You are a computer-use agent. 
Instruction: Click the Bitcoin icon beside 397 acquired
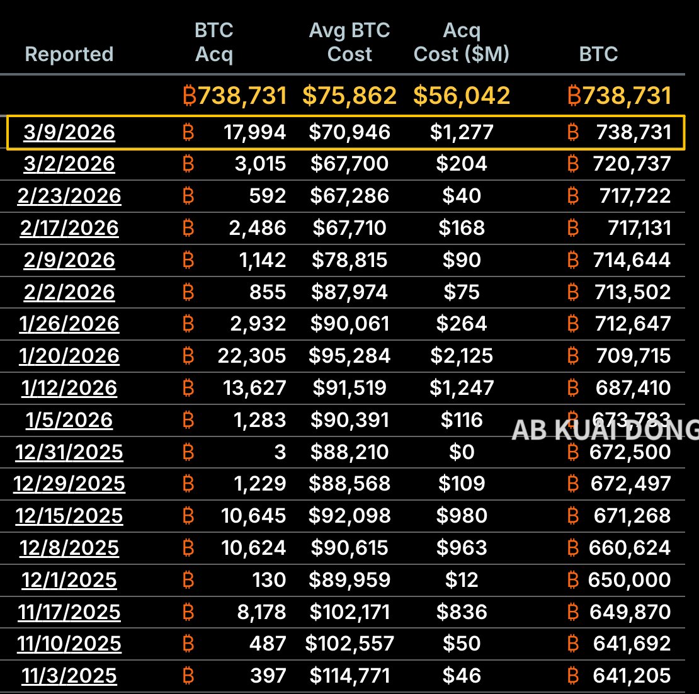188,676
